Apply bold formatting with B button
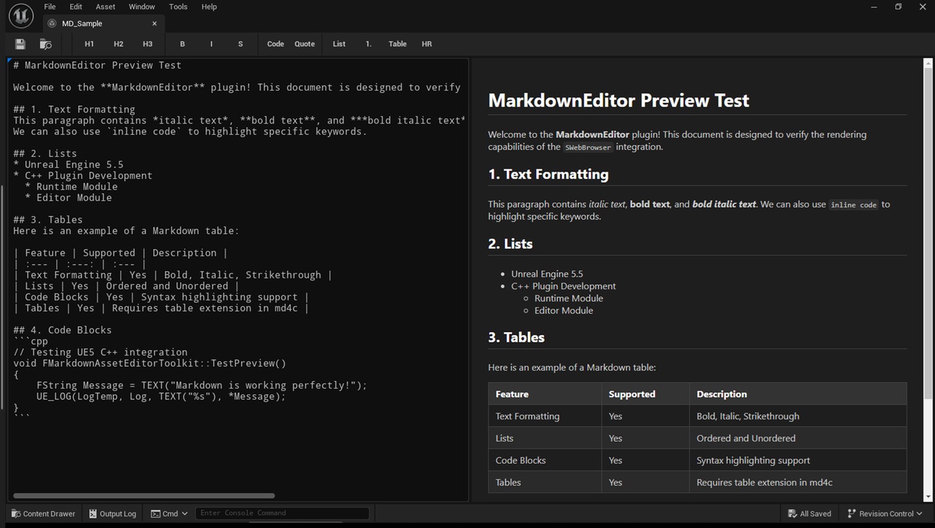The image size is (935, 528). coord(182,44)
